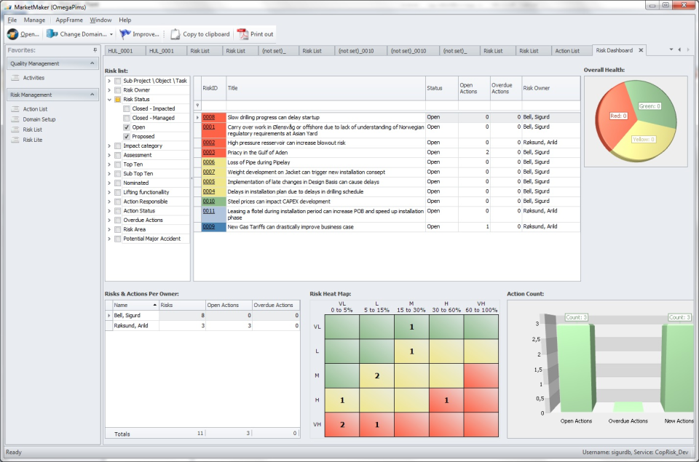Open Domain Setup in Risk Management
The width and height of the screenshot is (699, 462).
[x=39, y=119]
